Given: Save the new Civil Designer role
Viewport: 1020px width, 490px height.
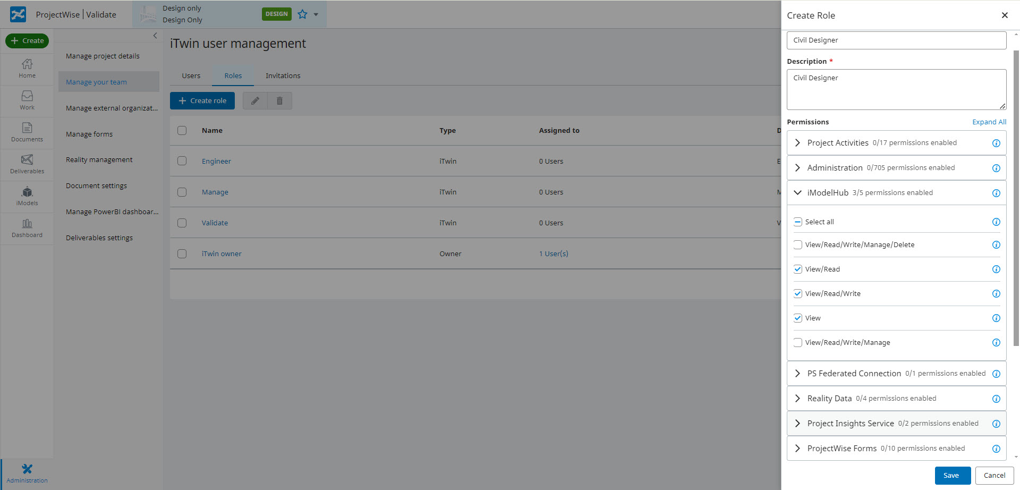Looking at the screenshot, I should (x=953, y=475).
